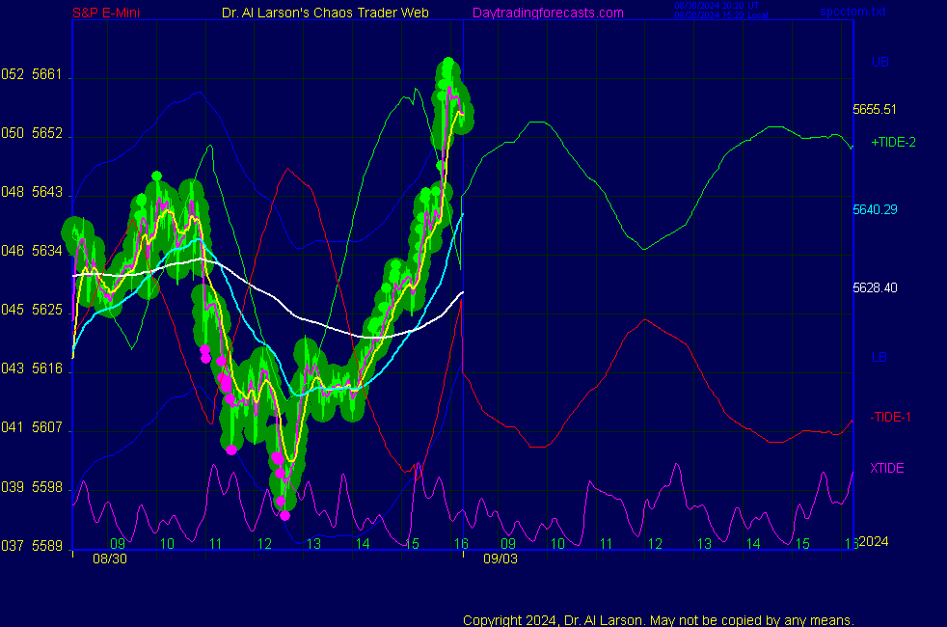Click the 041 5607 axis label
This screenshot has height=627, width=947.
32,427
